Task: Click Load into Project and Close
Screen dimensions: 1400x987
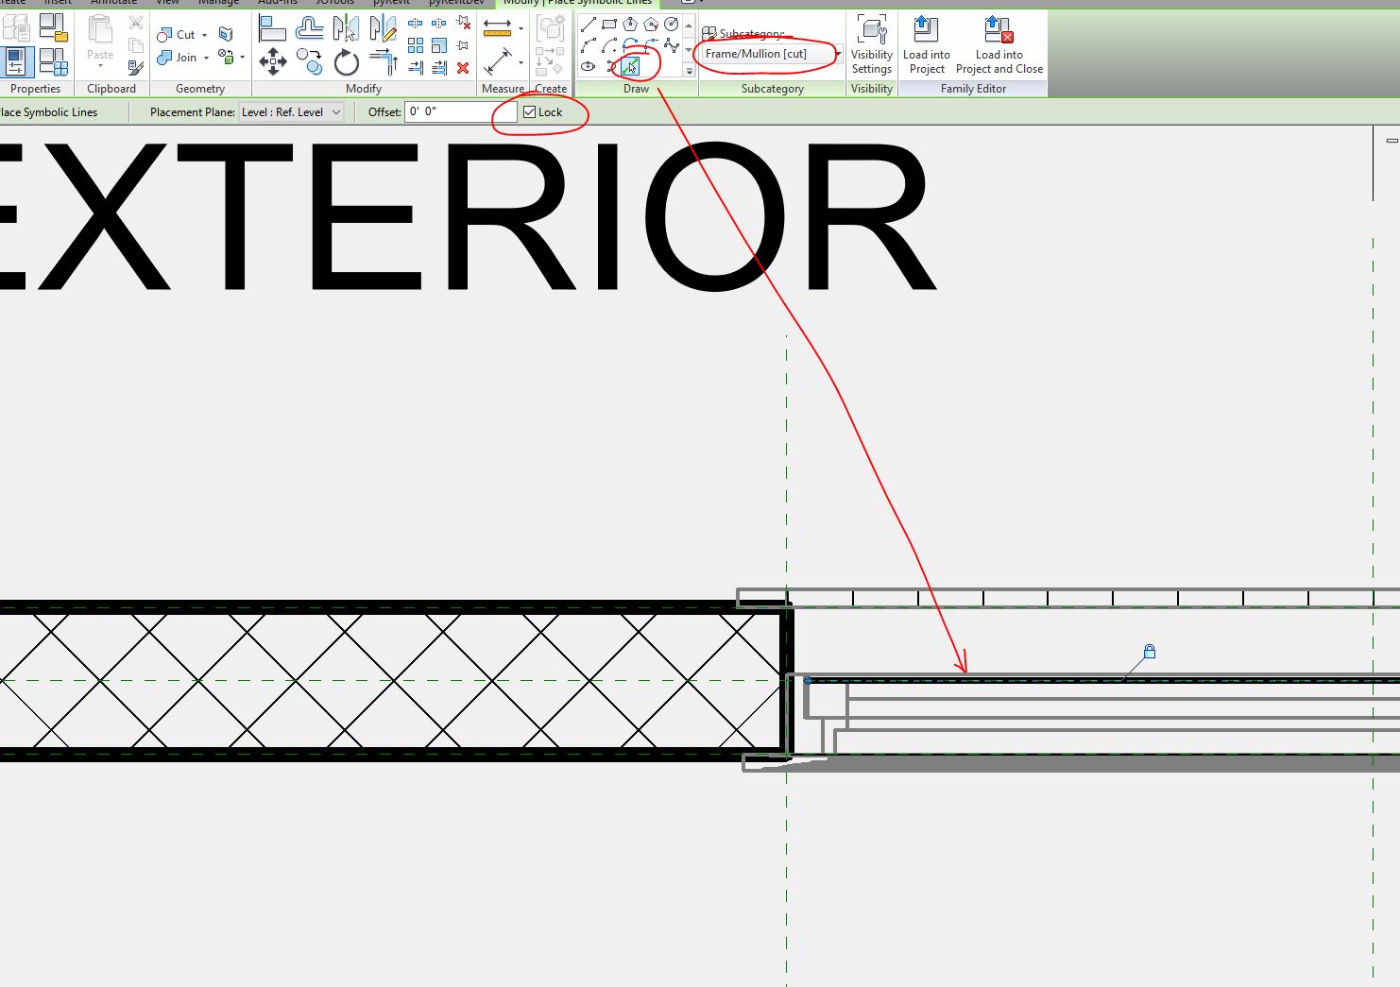Action: [x=999, y=45]
